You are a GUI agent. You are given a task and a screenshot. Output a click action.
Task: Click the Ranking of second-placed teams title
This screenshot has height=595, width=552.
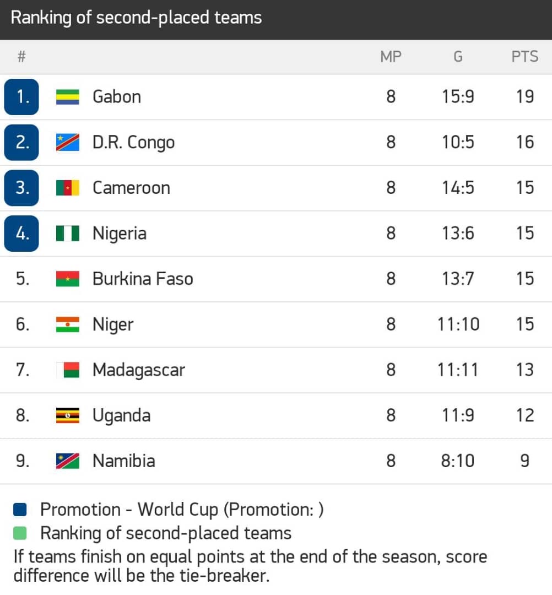tap(136, 18)
